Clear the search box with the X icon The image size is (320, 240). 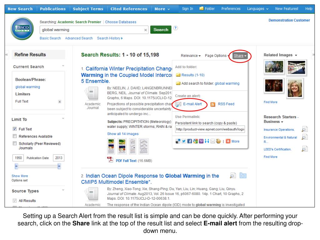click(146, 30)
